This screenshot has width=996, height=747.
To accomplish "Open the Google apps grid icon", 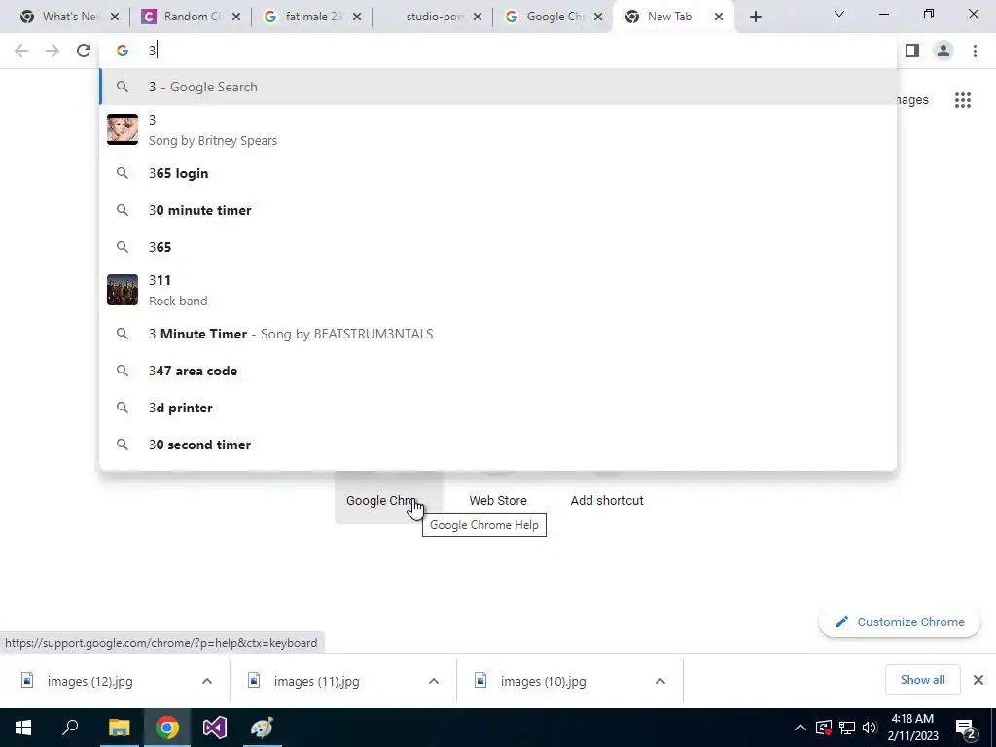I will [x=962, y=100].
